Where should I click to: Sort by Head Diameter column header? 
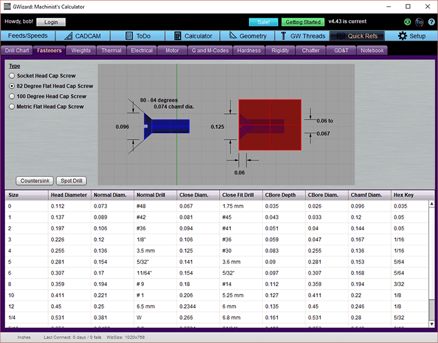69,195
